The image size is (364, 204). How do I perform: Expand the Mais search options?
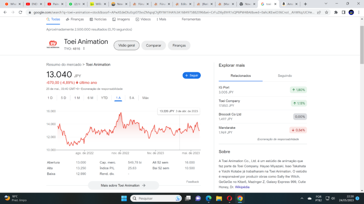tap(161, 20)
